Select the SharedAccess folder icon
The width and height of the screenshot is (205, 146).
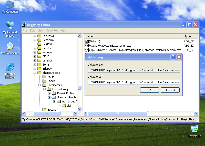[39, 73]
